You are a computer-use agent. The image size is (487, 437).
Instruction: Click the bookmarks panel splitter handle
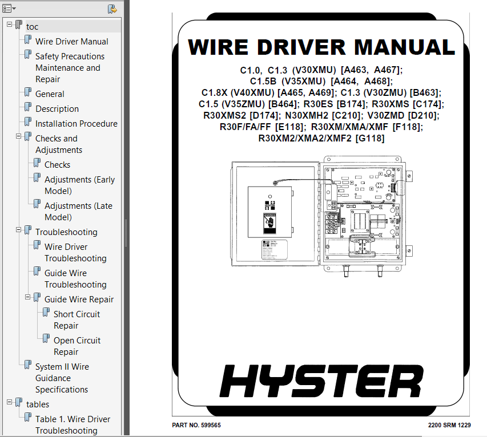click(126, 233)
